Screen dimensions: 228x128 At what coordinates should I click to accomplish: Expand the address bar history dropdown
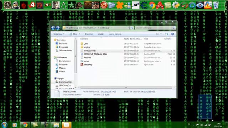coord(128,28)
